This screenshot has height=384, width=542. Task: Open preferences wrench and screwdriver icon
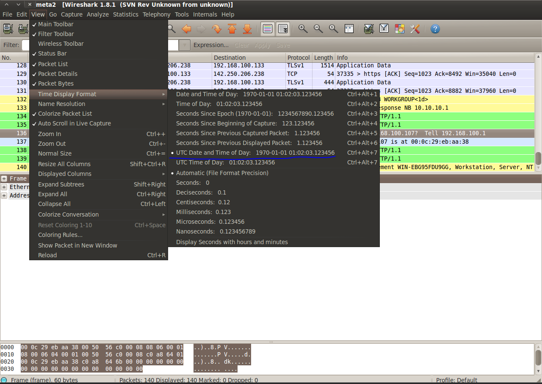pyautogui.click(x=415, y=29)
